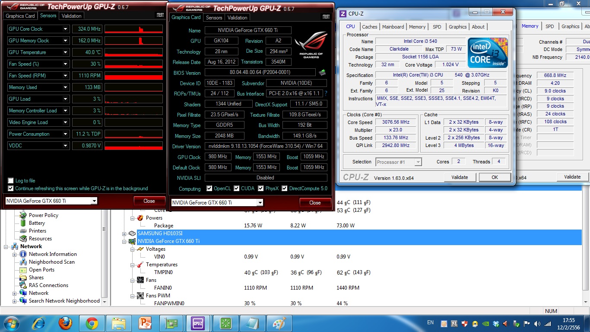Select the Power Policy icon in the tree

24,215
